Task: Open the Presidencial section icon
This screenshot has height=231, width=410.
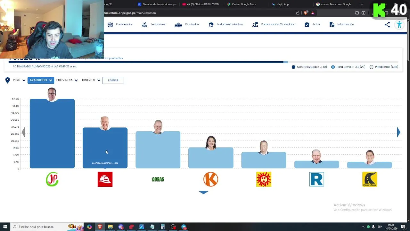Action: 110,24
